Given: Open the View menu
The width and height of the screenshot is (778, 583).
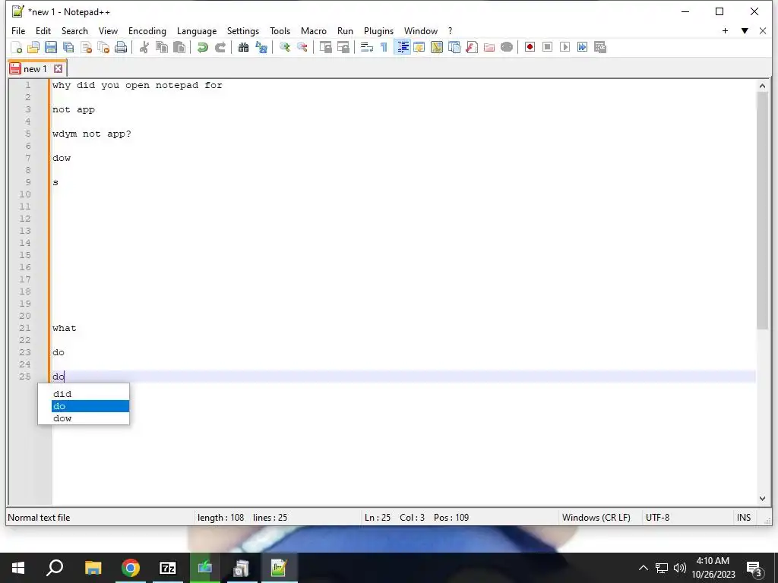Looking at the screenshot, I should point(108,30).
